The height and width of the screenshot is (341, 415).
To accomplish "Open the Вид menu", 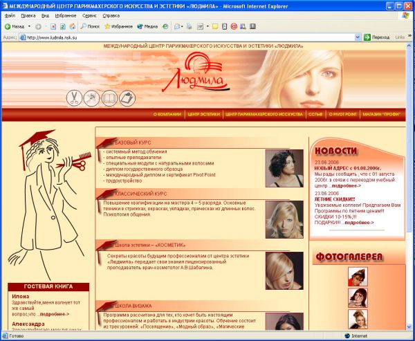I will point(45,16).
